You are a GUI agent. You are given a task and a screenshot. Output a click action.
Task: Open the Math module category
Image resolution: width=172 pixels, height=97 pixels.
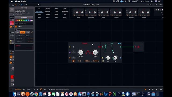tap(56, 17)
